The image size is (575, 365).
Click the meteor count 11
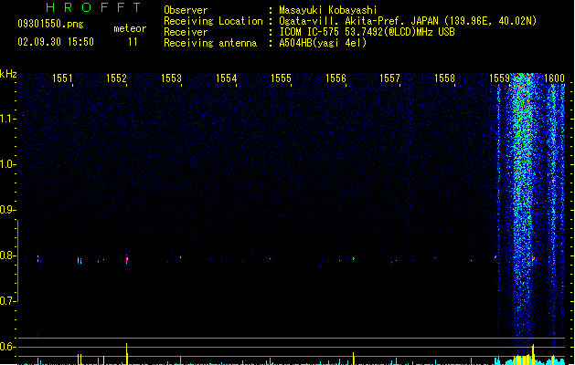133,42
